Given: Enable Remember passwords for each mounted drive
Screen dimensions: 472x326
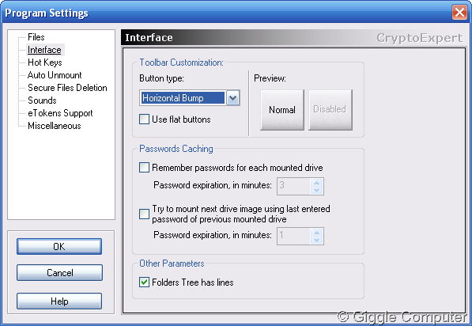Looking at the screenshot, I should [x=144, y=167].
